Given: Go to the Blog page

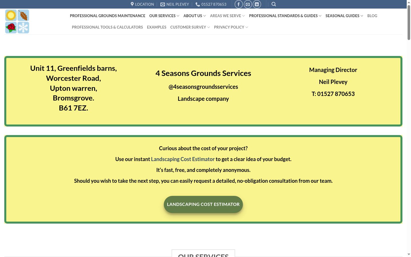Looking at the screenshot, I should [x=372, y=16].
